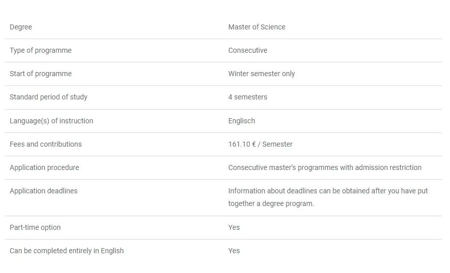Screen dimensions: 450x273
Task: Select 'Yes' beside 'Can be completed entirely in English'
Action: click(234, 251)
